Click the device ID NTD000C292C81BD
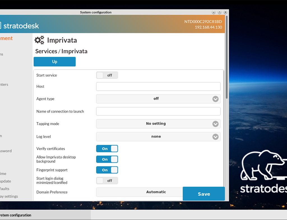Viewport: 287px width, 220px height. coord(203,22)
